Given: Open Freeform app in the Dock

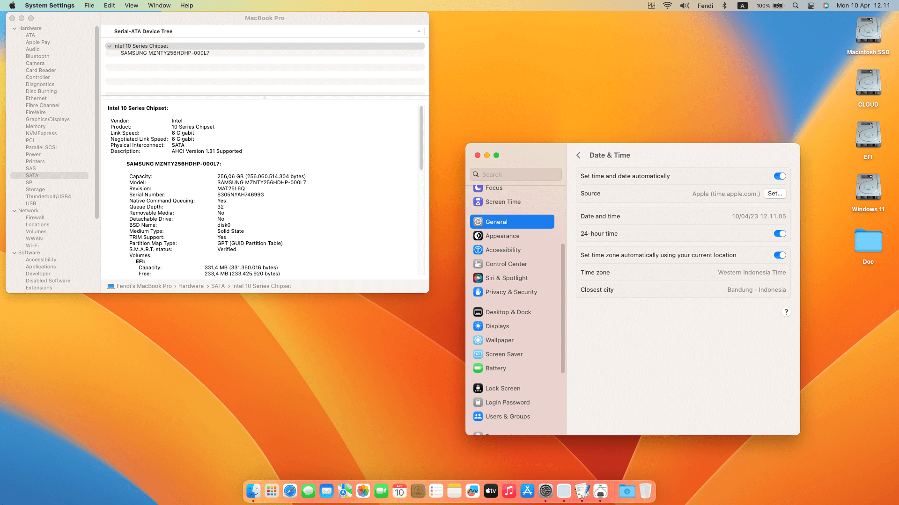Looking at the screenshot, I should (x=472, y=491).
